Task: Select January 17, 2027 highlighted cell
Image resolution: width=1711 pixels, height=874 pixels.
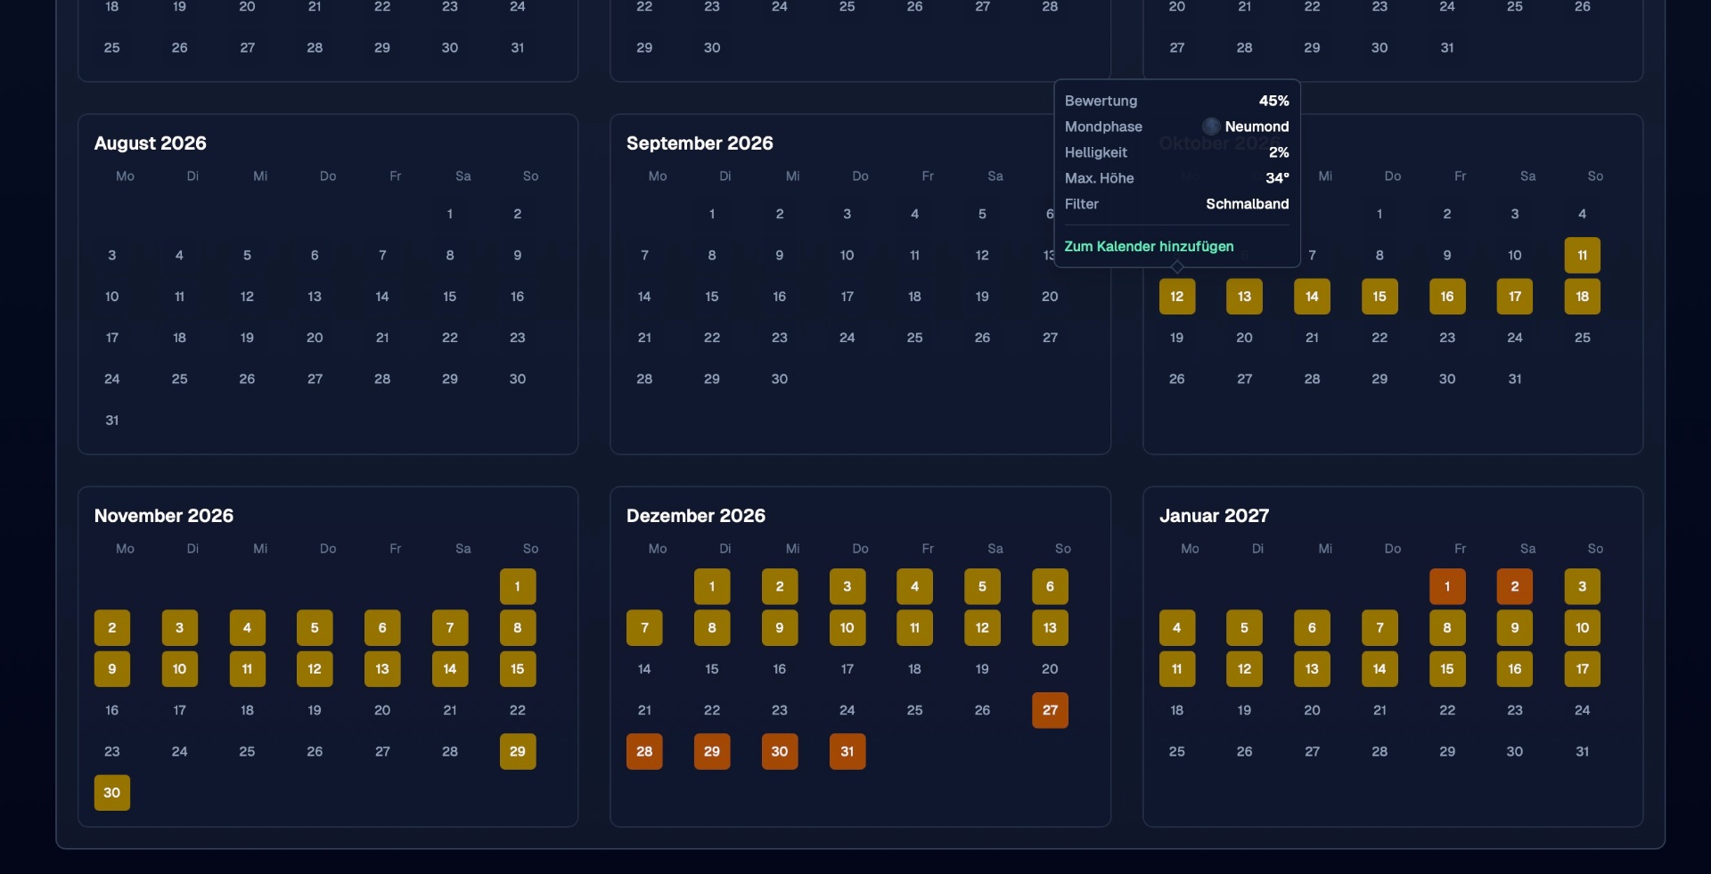Action: [1582, 668]
